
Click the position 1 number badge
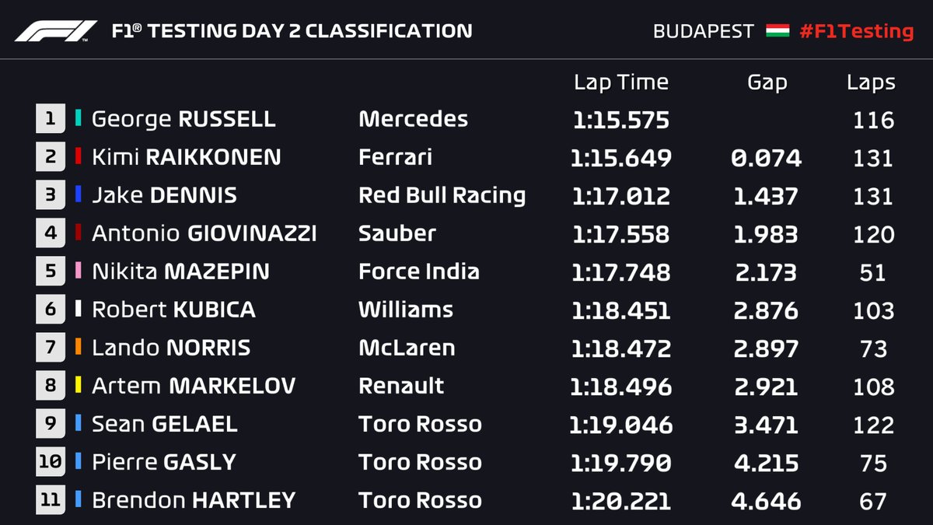[50, 119]
